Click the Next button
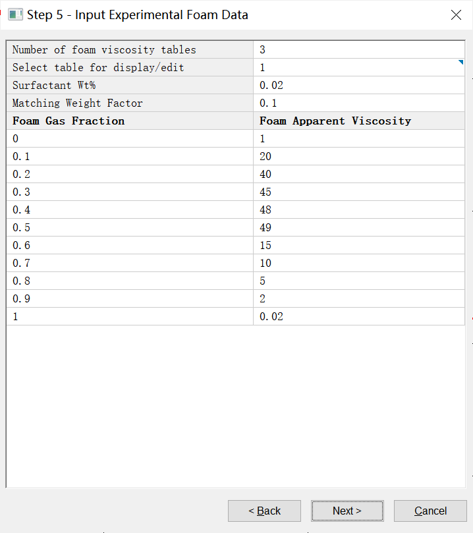 coord(347,511)
